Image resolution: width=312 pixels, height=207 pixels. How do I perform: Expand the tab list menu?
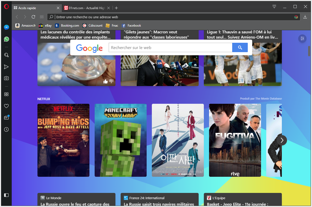(274, 7)
